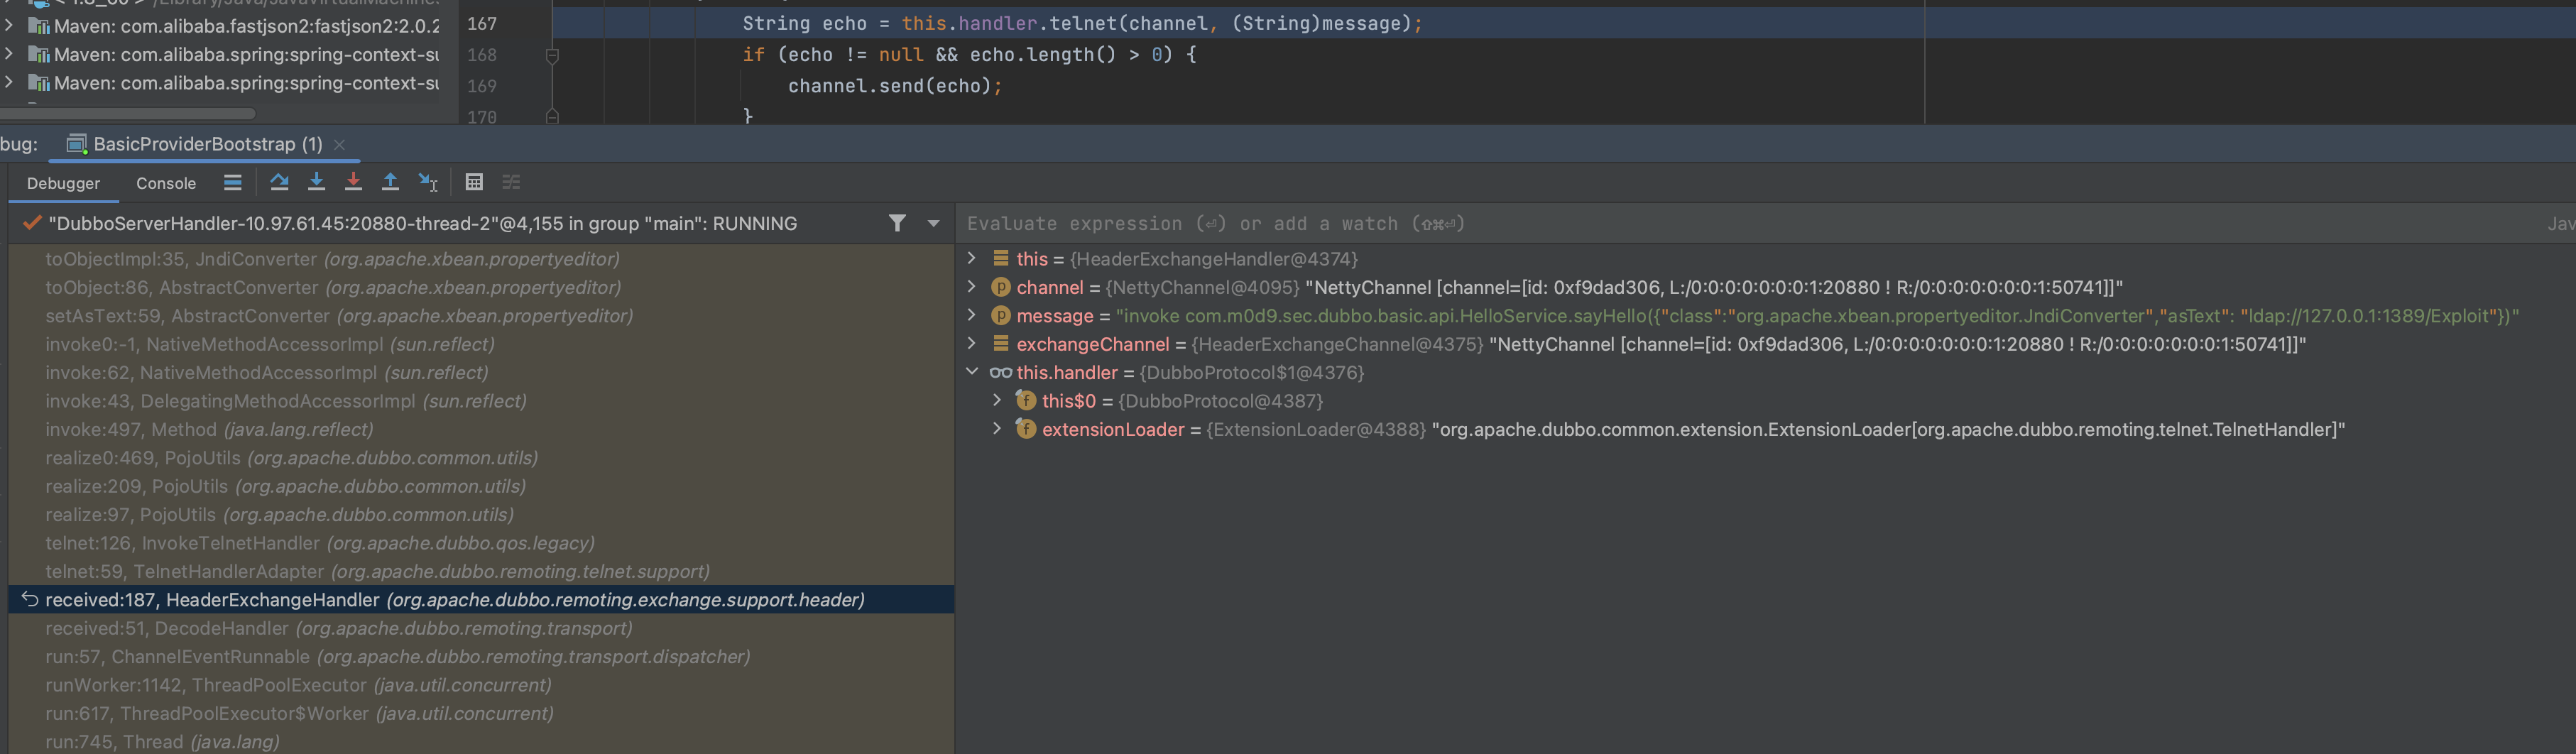The image size is (2576, 754).
Task: Select frame received:187, HeaderExchangeHandler
Action: click(x=481, y=600)
